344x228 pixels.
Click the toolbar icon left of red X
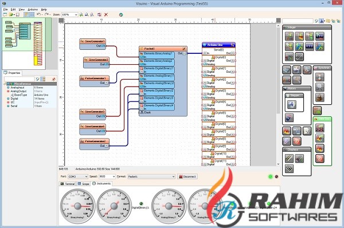pos(99,15)
